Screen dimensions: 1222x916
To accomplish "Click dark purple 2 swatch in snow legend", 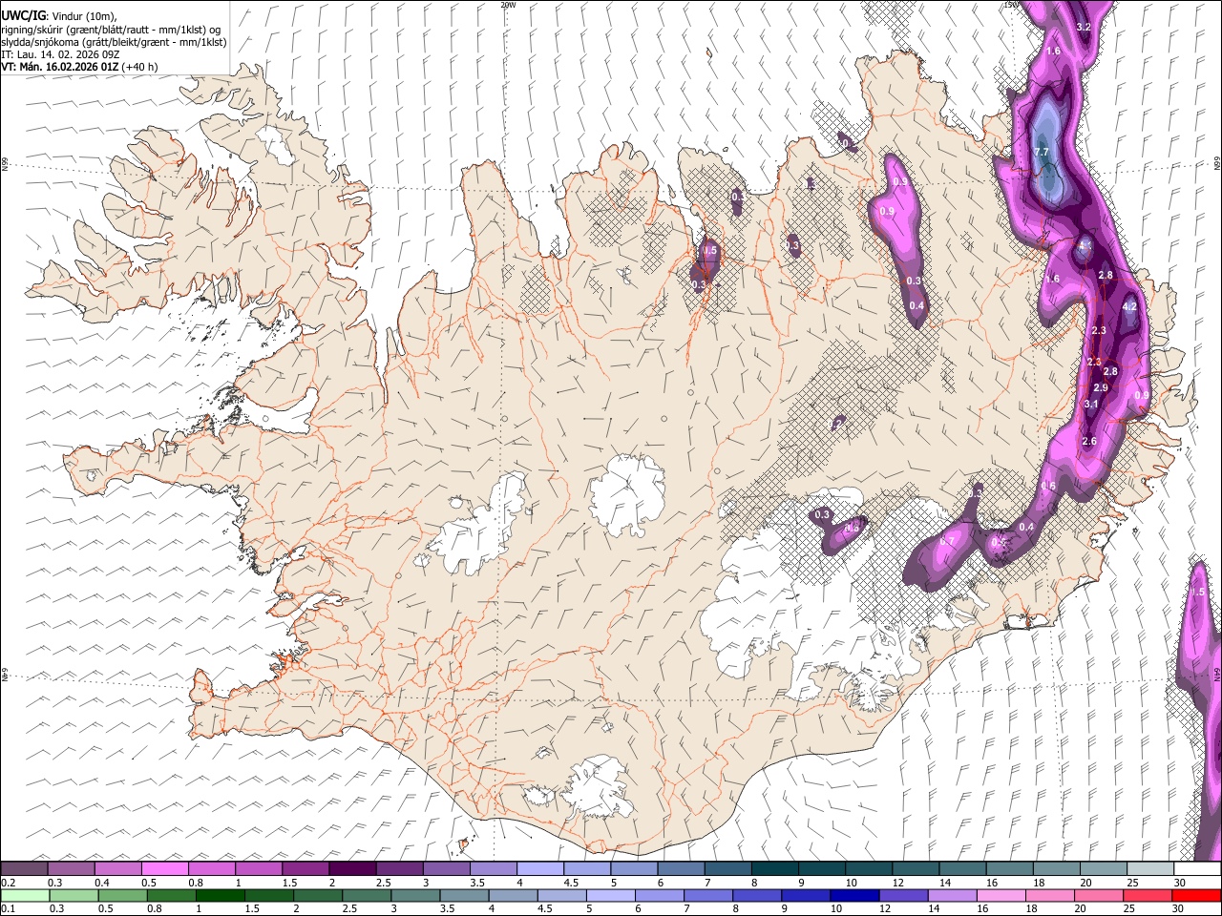I will (x=352, y=868).
